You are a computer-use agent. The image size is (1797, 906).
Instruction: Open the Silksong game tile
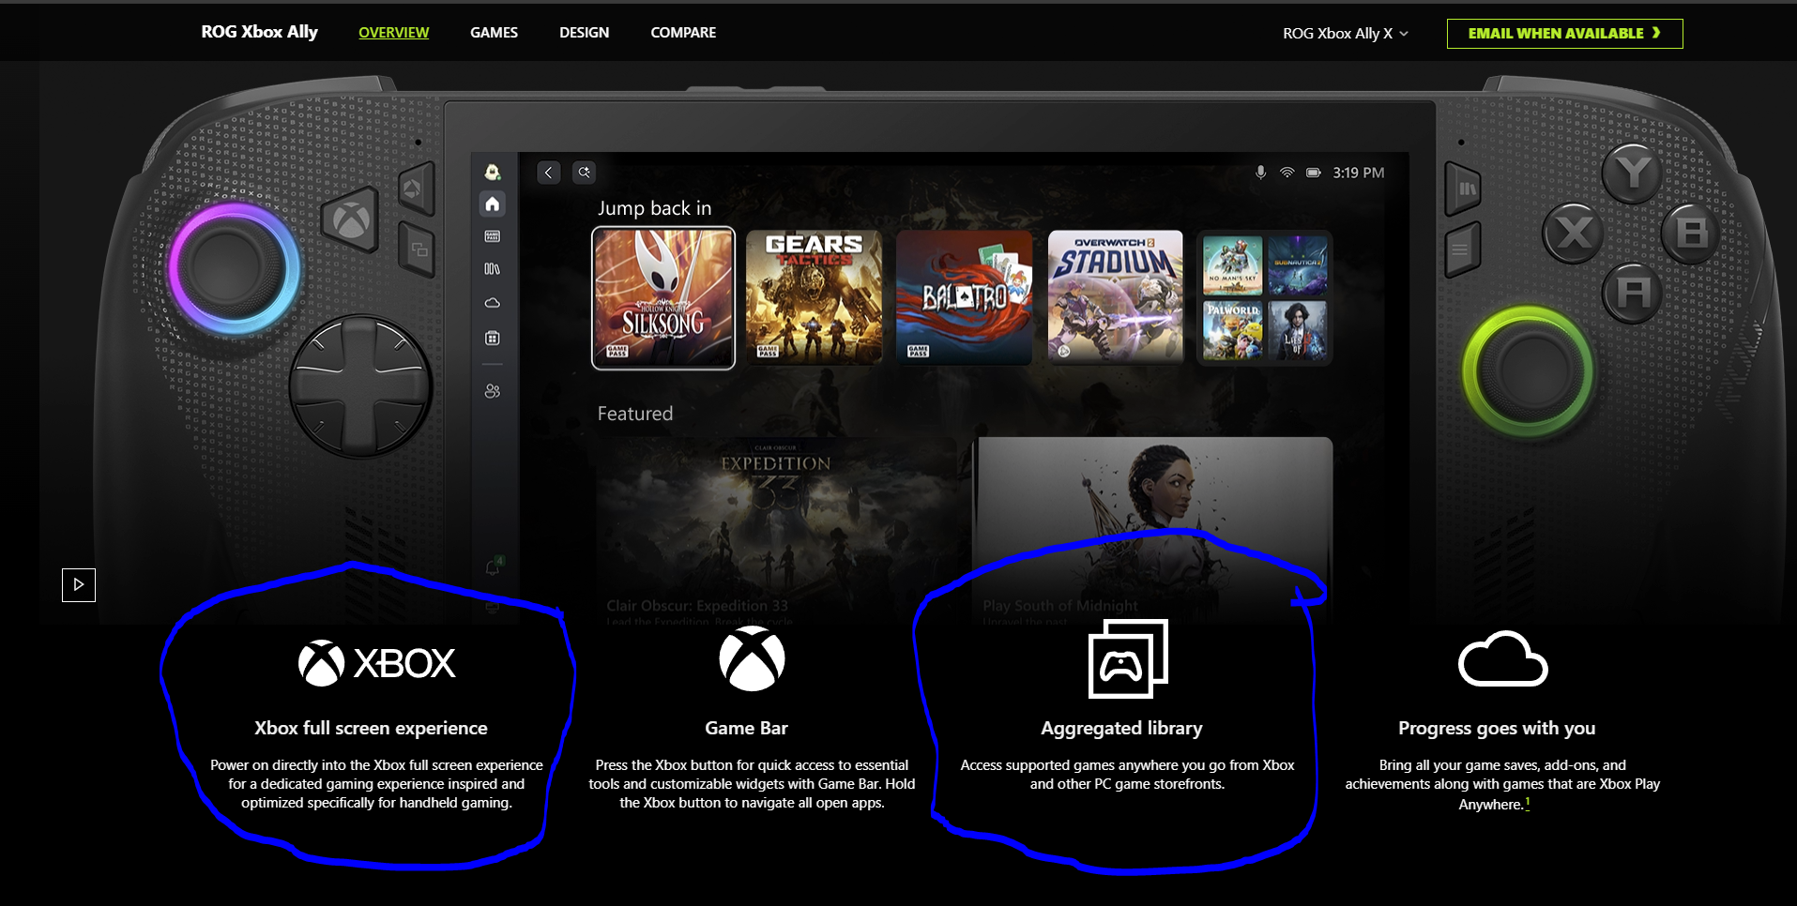coord(663,298)
